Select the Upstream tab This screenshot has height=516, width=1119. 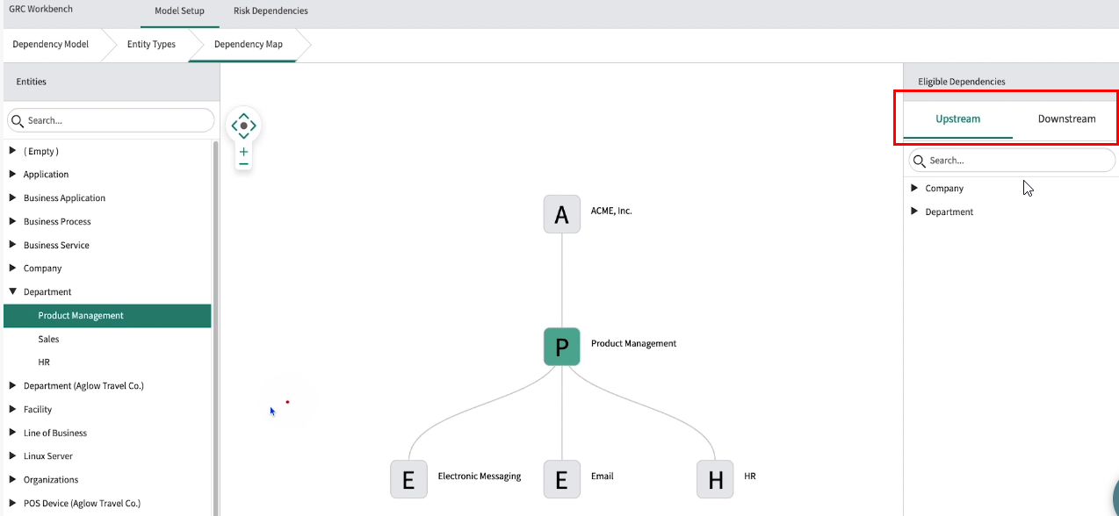click(x=957, y=119)
